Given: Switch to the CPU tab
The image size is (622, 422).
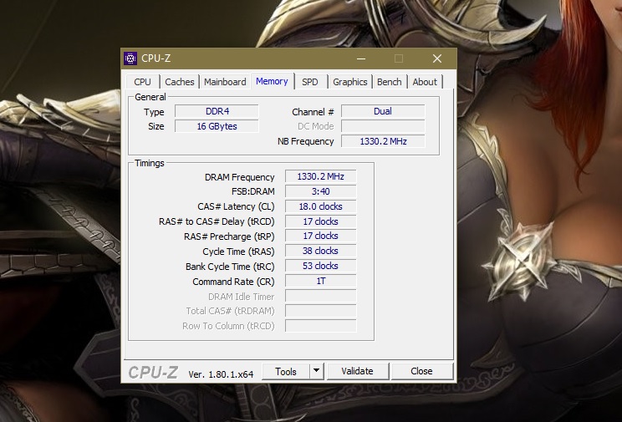Looking at the screenshot, I should point(142,82).
